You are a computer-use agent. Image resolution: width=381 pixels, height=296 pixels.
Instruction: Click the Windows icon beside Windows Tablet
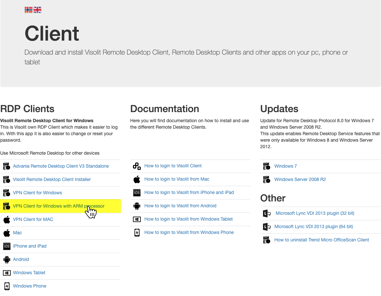tap(7, 273)
